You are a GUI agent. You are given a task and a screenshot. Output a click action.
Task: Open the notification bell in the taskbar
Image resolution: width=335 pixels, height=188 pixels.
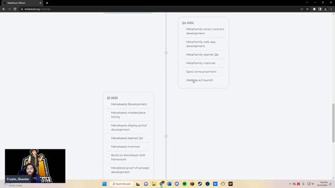click(330, 184)
